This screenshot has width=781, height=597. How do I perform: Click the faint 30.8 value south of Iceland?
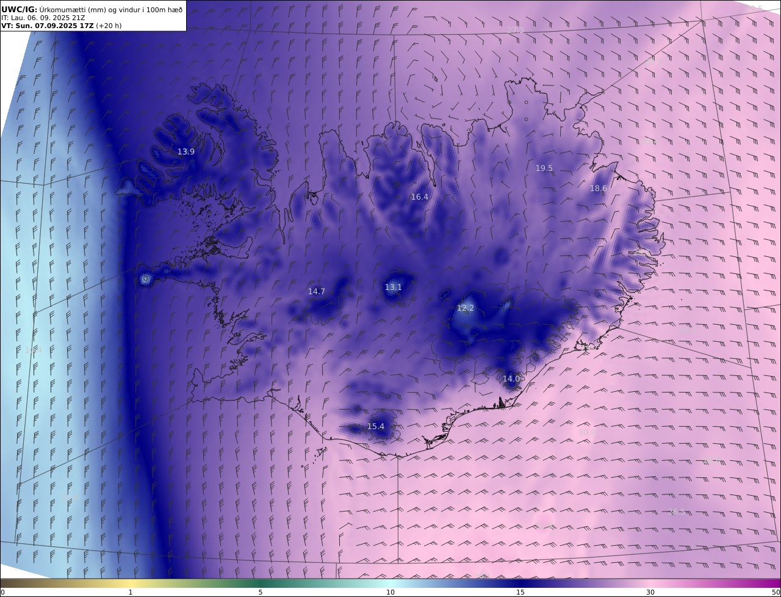[x=586, y=432]
